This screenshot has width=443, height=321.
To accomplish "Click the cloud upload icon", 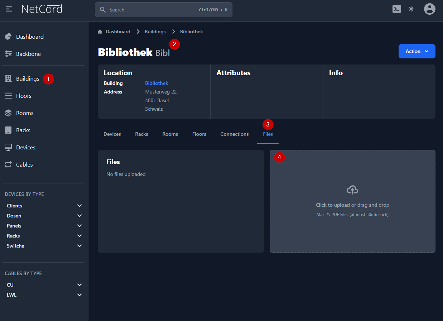I will [352, 190].
